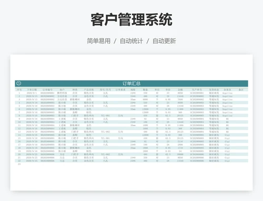Click the 自动更新 subtitle text
This screenshot has height=201, width=263.
point(164,41)
